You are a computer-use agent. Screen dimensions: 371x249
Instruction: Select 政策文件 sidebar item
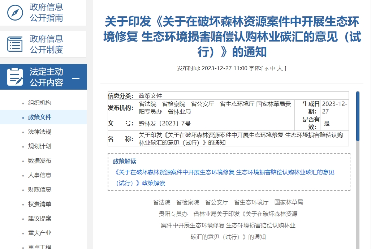39,117
